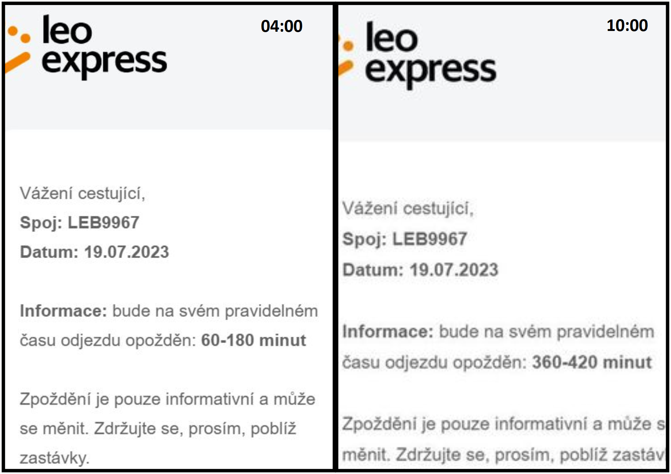671x474 pixels.
Task: Click the 360-420 minut delay text
Action: pos(592,362)
